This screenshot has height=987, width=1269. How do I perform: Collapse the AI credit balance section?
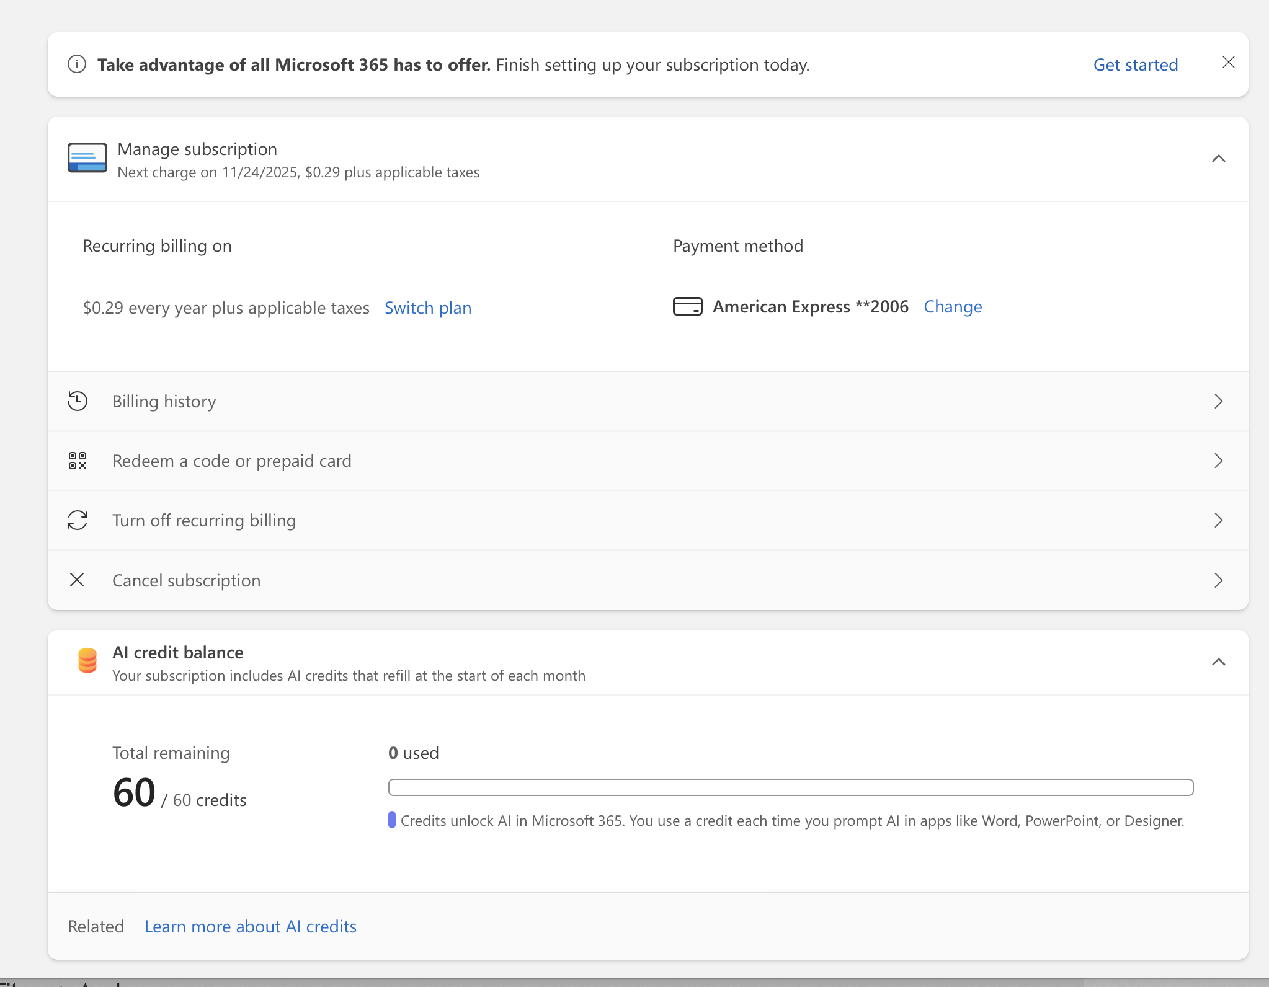coord(1218,662)
